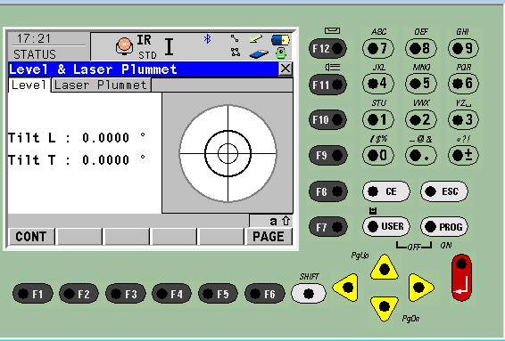Click the F11 function key
505x341 pixels.
point(327,85)
